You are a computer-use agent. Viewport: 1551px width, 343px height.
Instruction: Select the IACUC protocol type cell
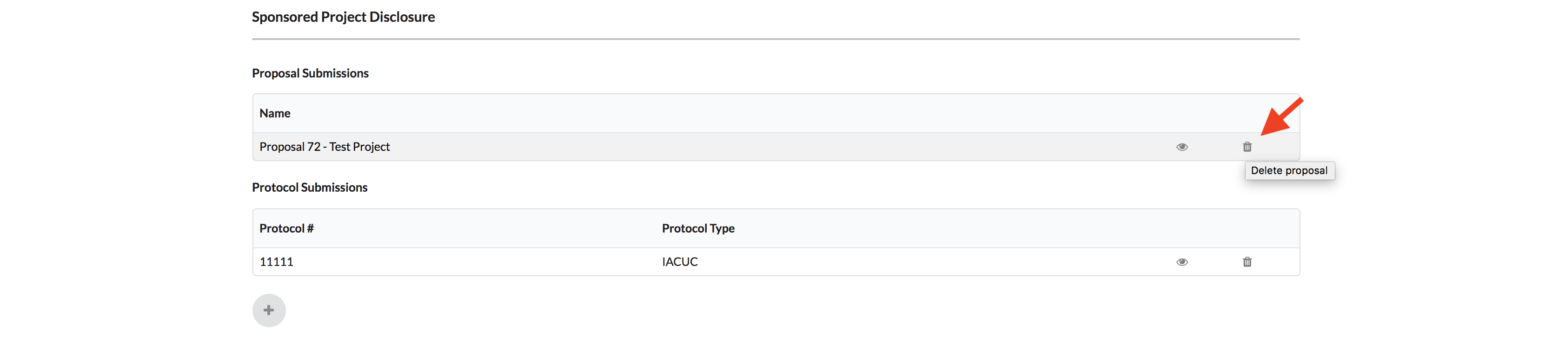tap(680, 262)
